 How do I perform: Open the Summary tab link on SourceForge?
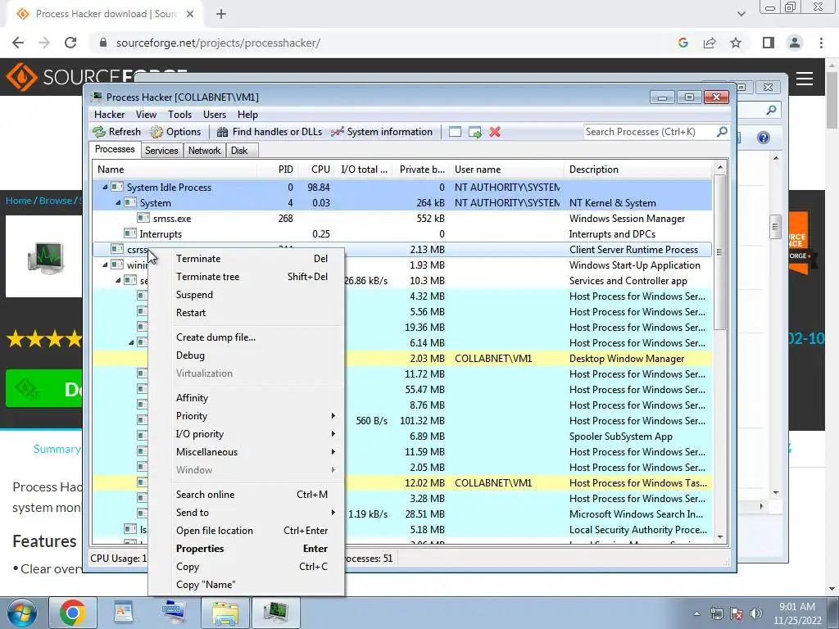click(x=57, y=449)
